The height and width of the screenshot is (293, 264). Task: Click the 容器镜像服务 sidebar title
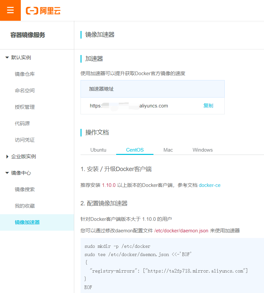point(28,35)
